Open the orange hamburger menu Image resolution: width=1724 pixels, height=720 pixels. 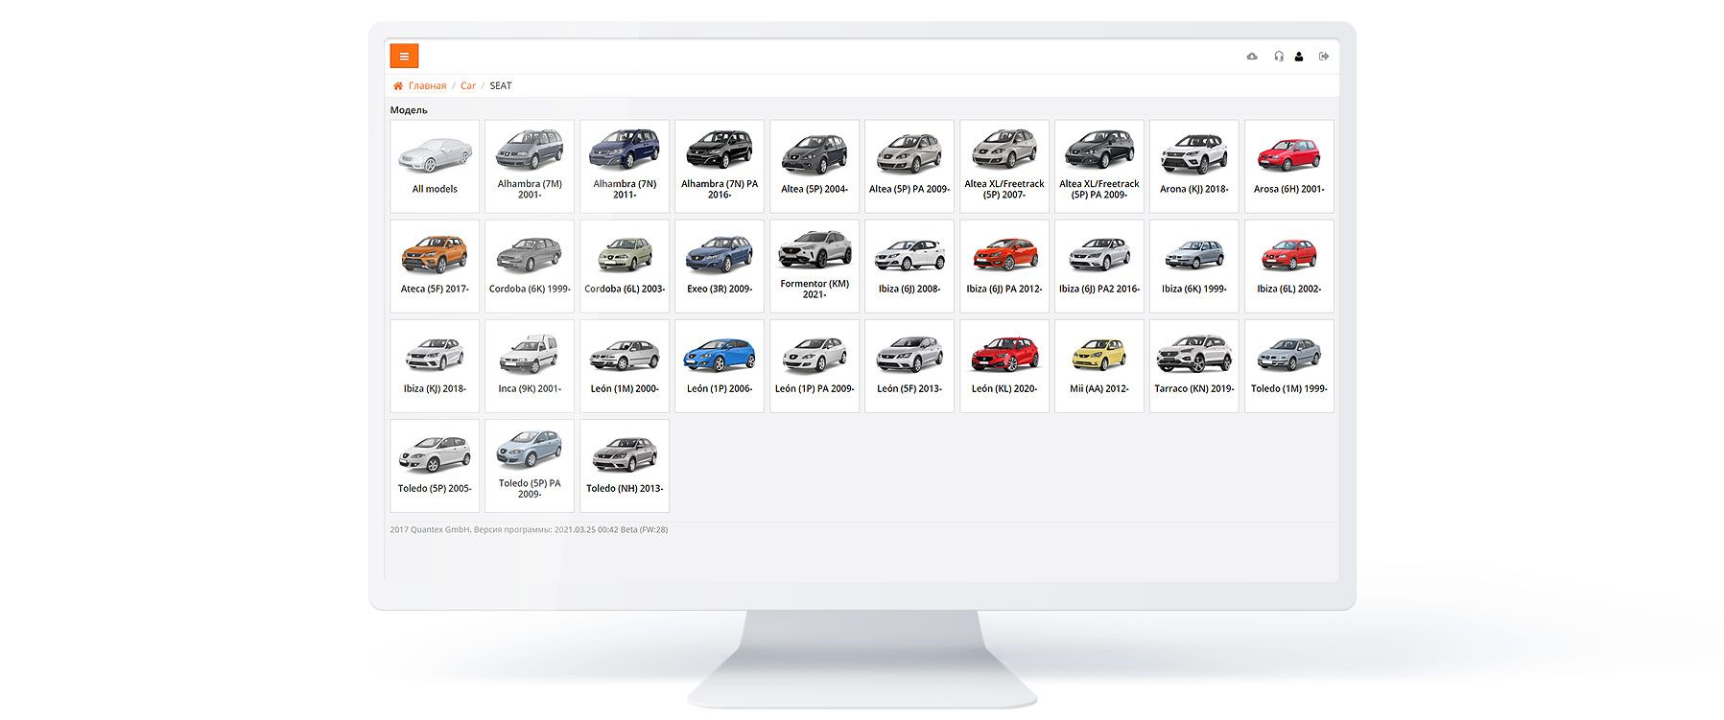[x=404, y=57]
